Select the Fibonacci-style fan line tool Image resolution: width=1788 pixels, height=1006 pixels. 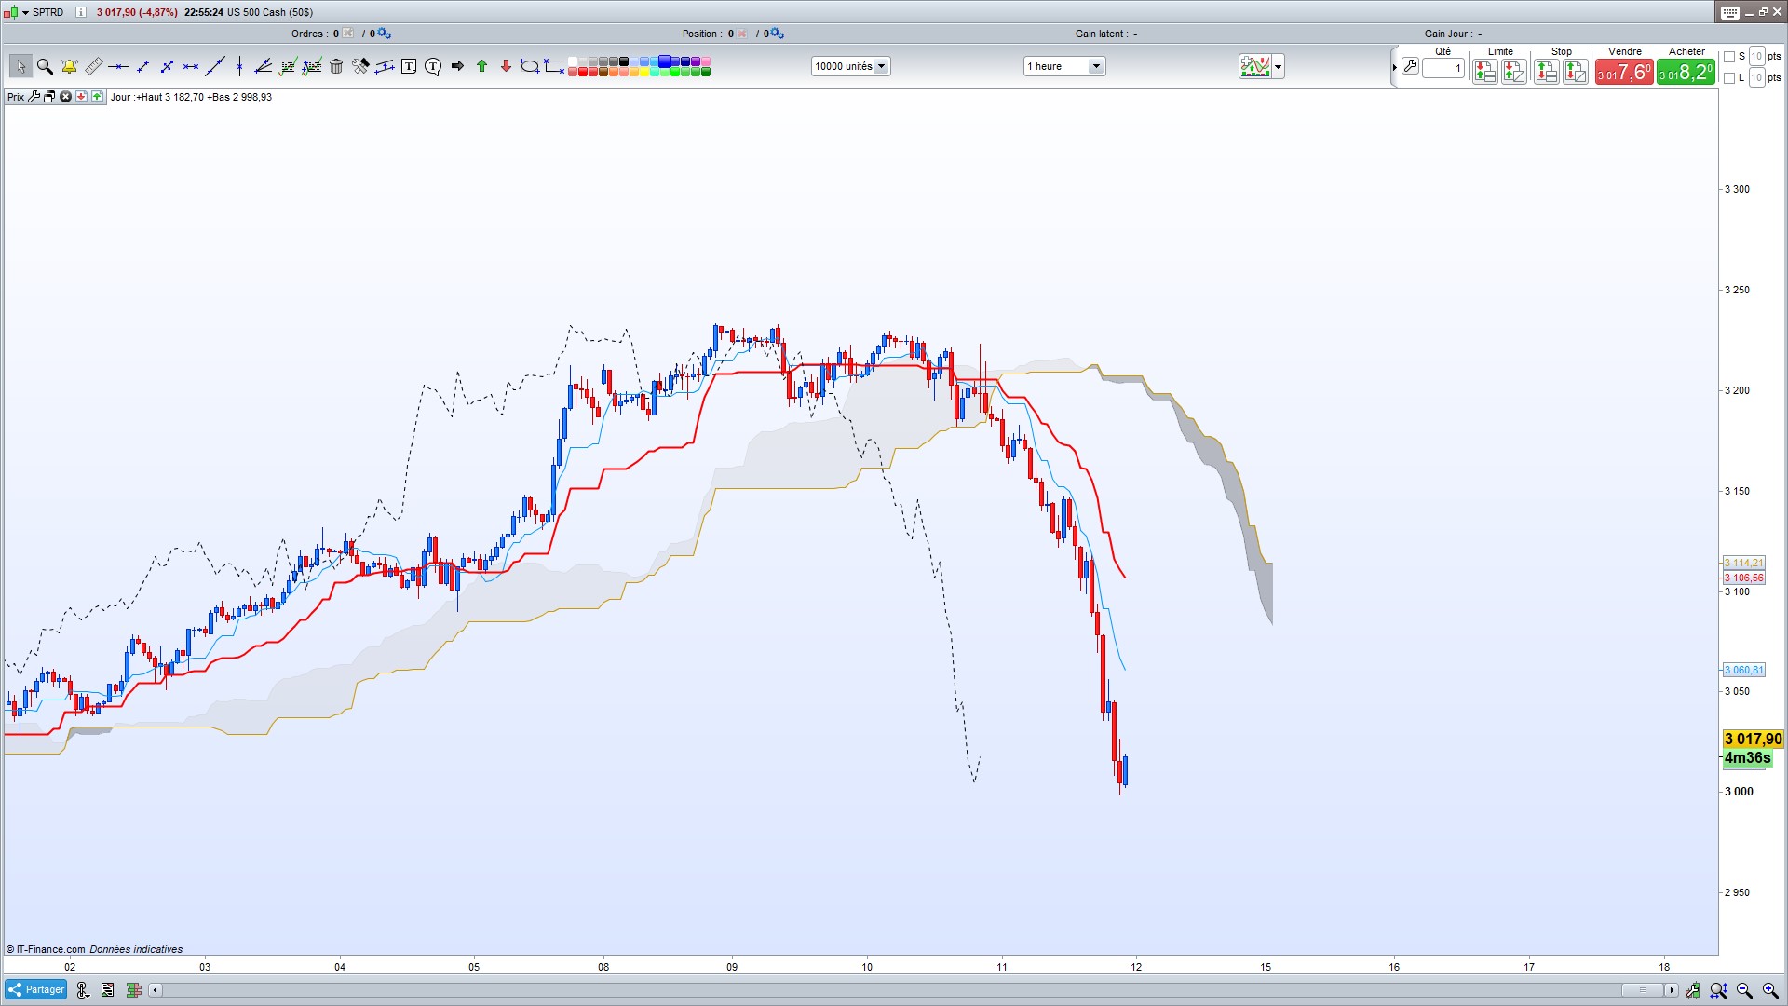(264, 66)
